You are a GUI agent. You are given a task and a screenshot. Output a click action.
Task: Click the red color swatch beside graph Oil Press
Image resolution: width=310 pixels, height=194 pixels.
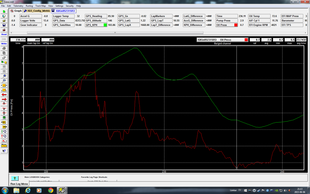[x=246, y=40]
